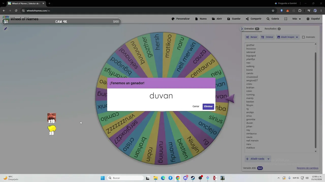Expand the Más dropdown menu
The width and height of the screenshot is (325, 182).
(x=296, y=19)
